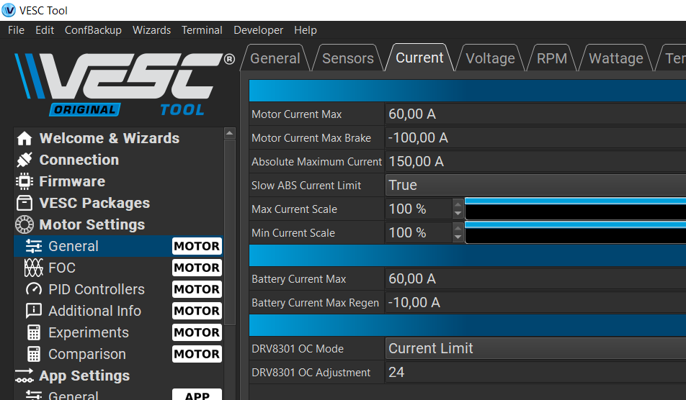Click the info bubble icon beside Additional Info
The height and width of the screenshot is (400, 686).
click(x=33, y=312)
